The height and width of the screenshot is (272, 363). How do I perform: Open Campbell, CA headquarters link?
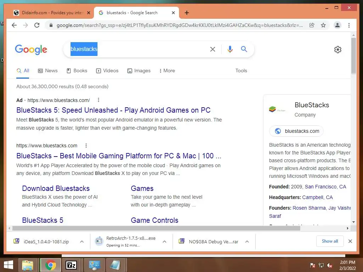(317, 197)
